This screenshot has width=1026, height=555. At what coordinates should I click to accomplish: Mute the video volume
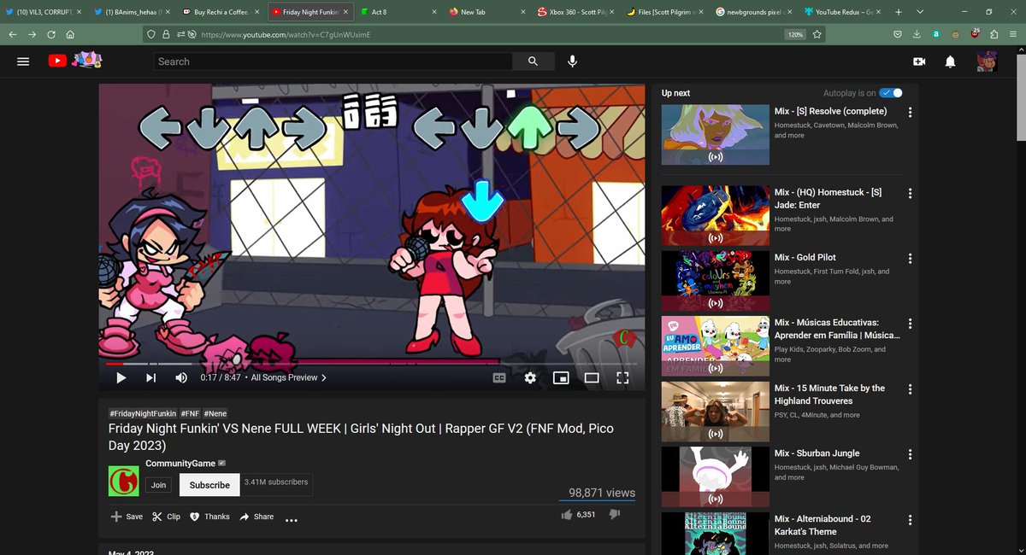(x=181, y=377)
